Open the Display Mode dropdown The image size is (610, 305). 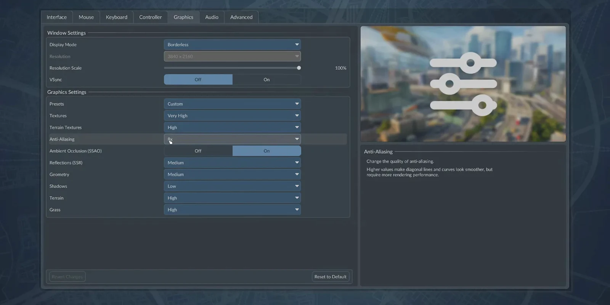coord(232,45)
